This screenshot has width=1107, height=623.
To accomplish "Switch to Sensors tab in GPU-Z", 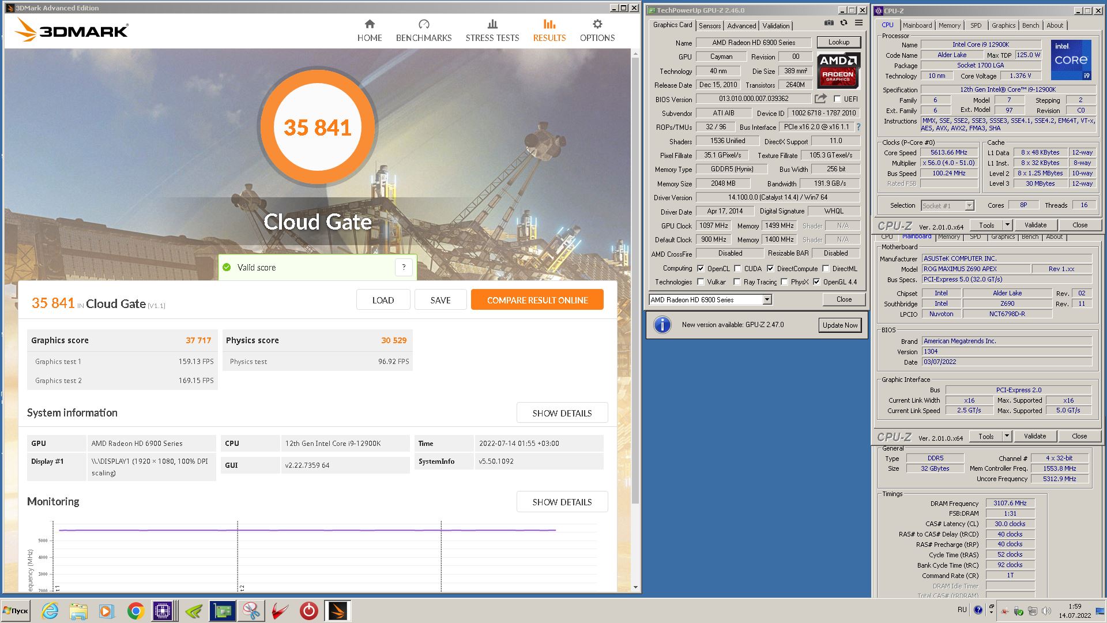I will pos(710,26).
